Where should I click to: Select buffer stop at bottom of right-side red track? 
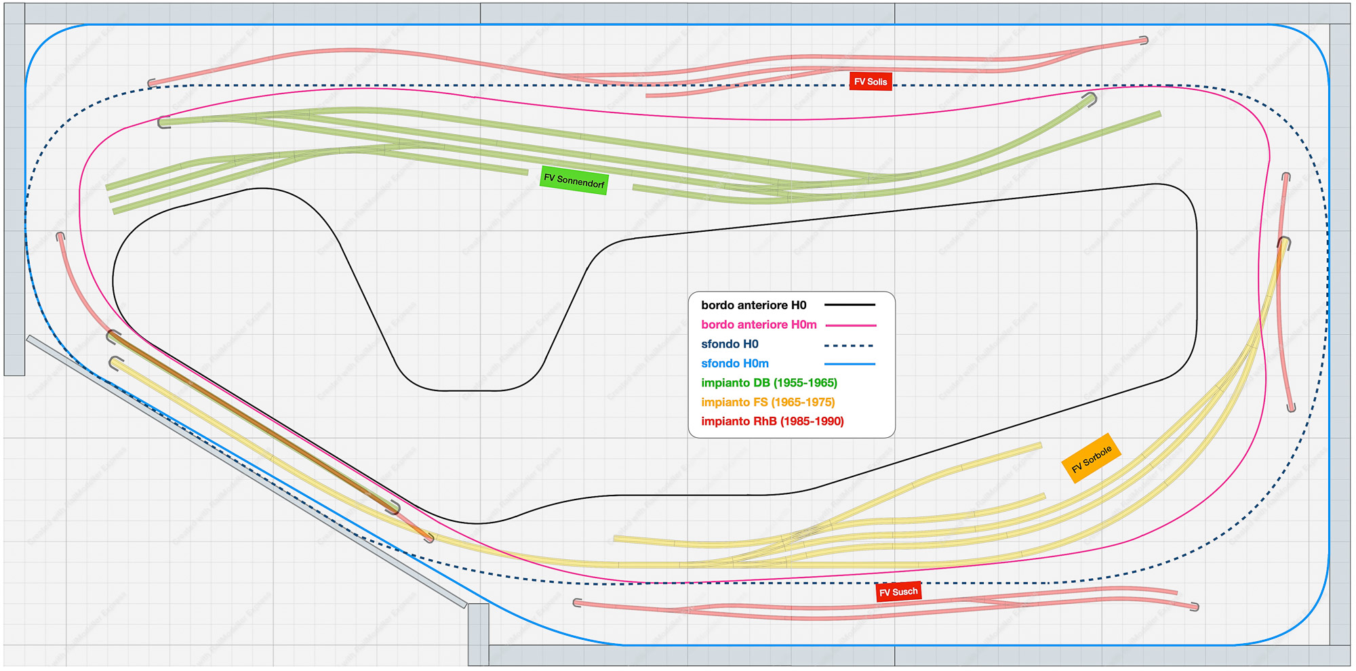[x=1291, y=408]
